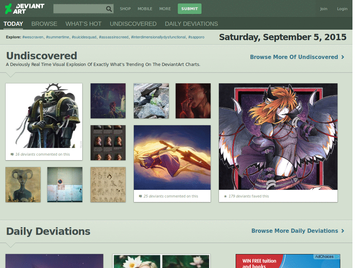Open the red-lit woman portrait thumbnail

click(193, 101)
